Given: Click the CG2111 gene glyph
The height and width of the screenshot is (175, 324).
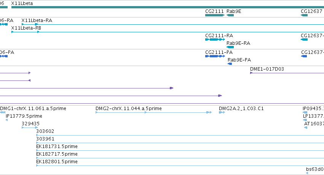Looking at the screenshot, I should tap(215, 15).
